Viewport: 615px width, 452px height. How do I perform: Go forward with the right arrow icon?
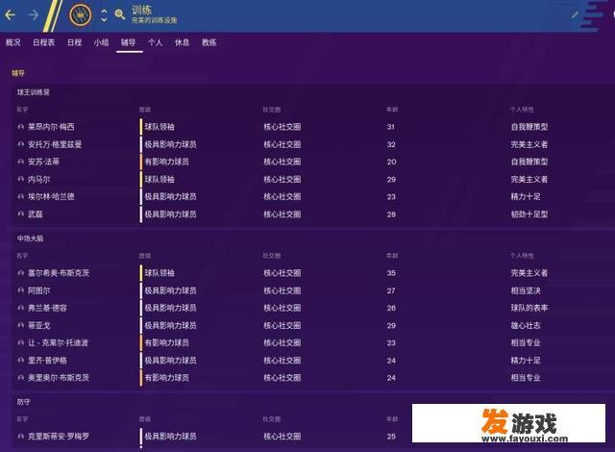pos(34,15)
